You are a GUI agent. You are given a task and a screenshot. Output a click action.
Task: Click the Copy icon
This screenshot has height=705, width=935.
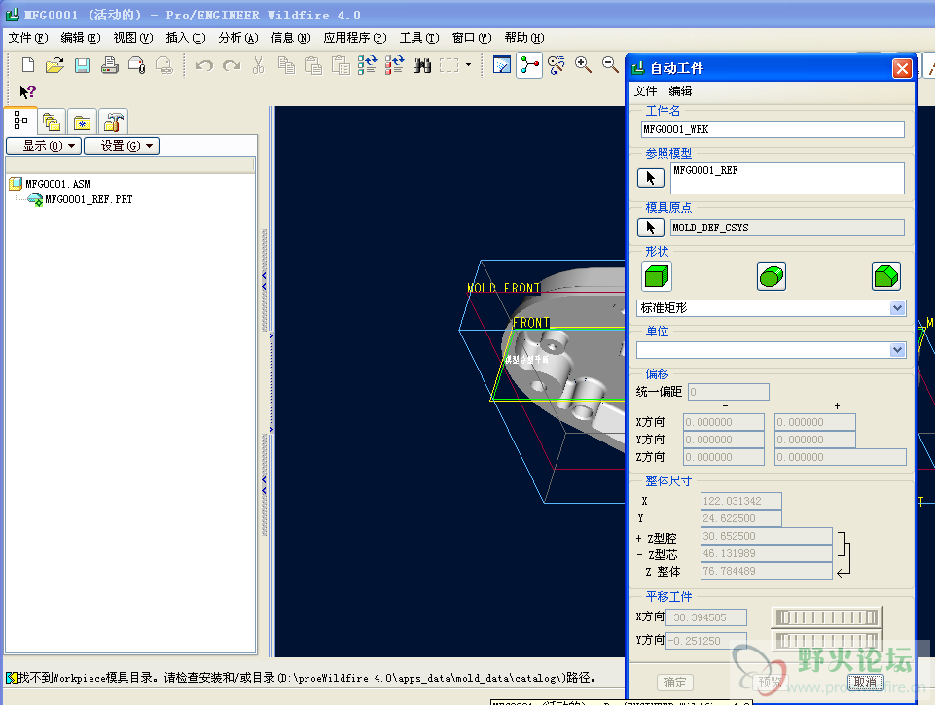coord(286,65)
